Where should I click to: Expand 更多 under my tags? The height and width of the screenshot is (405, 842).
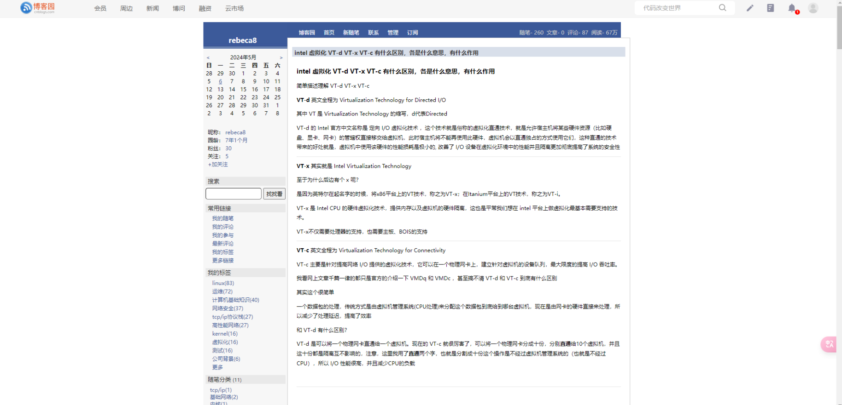(x=217, y=367)
